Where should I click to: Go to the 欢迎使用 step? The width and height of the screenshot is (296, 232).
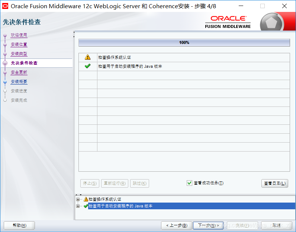[19, 35]
